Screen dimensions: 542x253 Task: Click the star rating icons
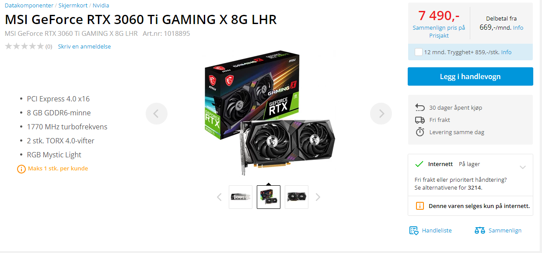pos(24,46)
